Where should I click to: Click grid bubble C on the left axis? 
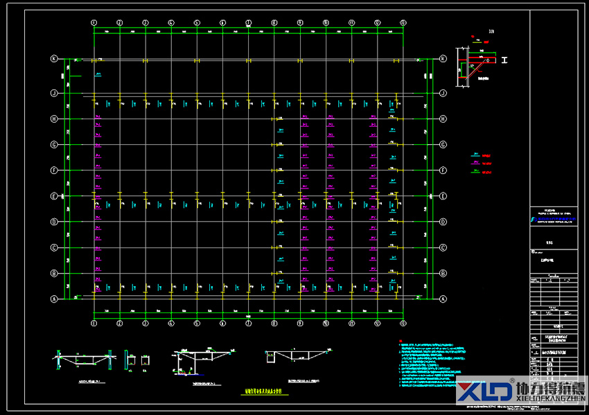point(54,247)
